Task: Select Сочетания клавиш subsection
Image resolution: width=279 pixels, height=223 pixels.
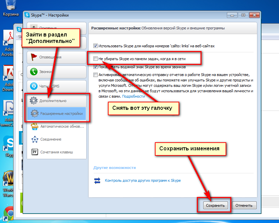Action: coord(56,152)
